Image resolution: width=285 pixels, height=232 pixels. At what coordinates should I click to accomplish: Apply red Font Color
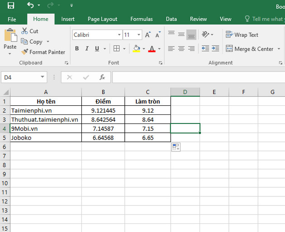[152, 48]
